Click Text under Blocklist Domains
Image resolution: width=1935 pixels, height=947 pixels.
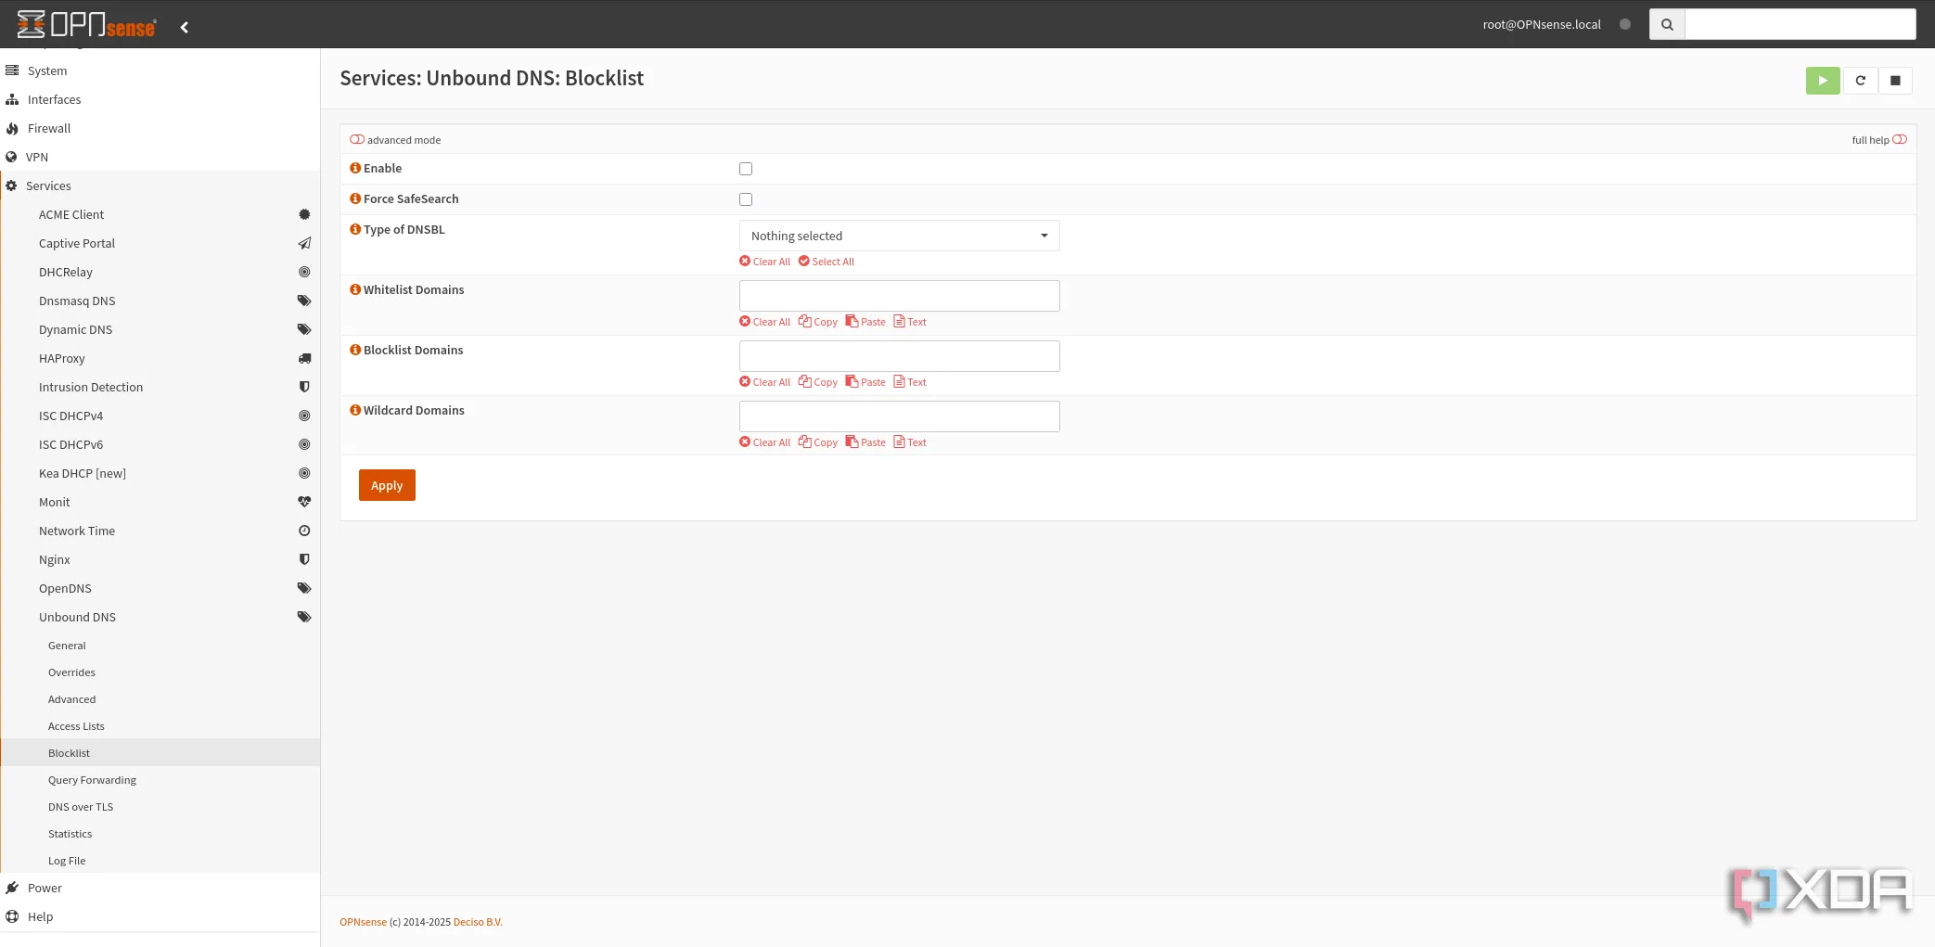coord(910,382)
